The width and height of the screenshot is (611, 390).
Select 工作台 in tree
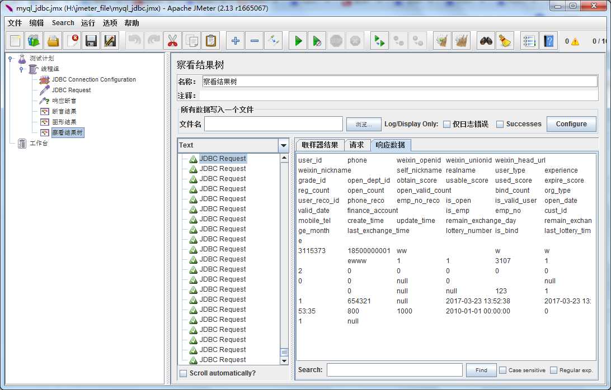pos(39,144)
